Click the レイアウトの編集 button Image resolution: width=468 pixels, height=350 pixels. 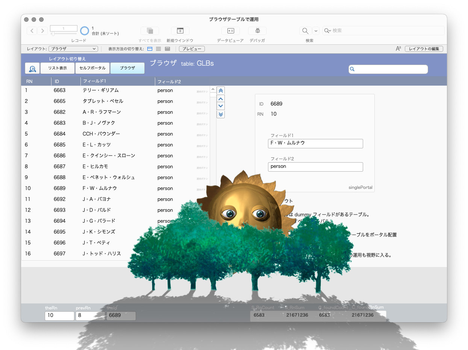click(424, 49)
